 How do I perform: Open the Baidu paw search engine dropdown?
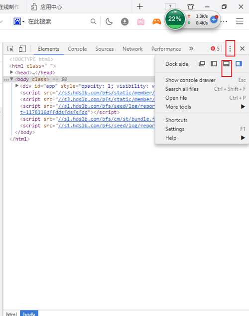[x=19, y=21]
